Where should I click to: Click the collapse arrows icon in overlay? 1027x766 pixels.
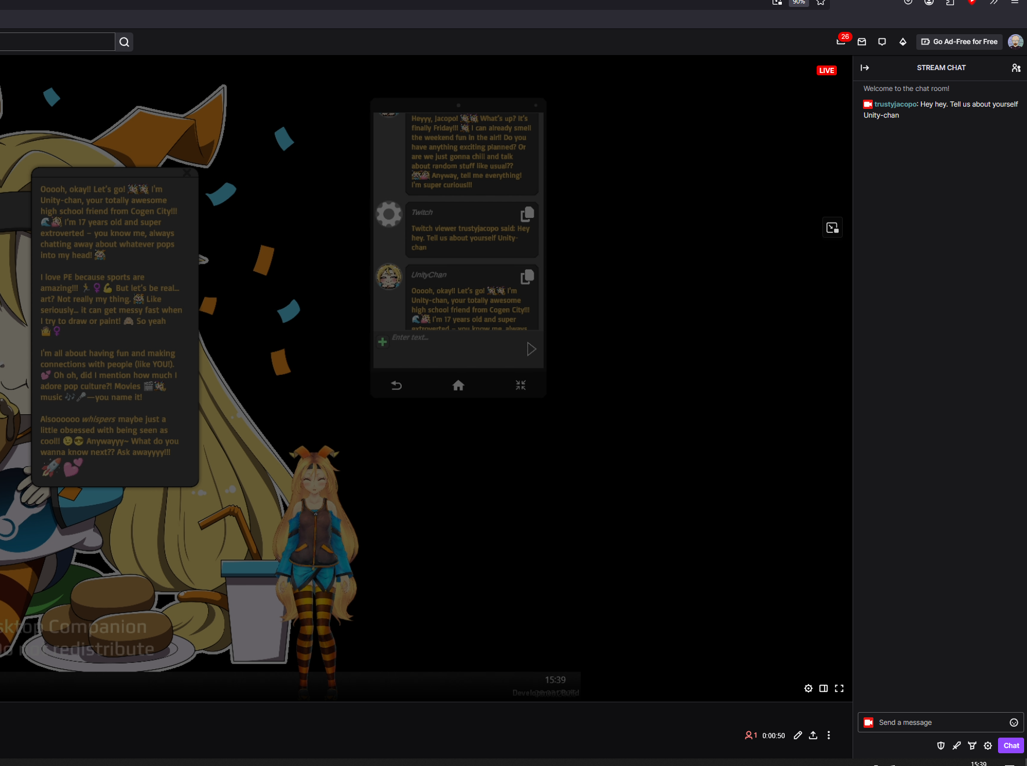(520, 385)
